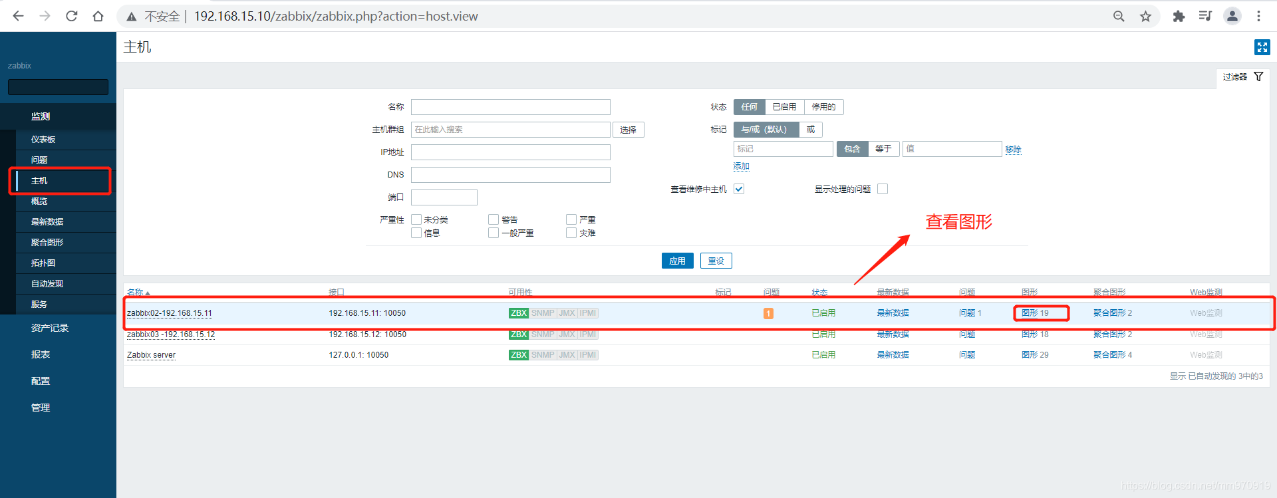Switch tag mode to 或
The height and width of the screenshot is (498, 1277).
811,130
